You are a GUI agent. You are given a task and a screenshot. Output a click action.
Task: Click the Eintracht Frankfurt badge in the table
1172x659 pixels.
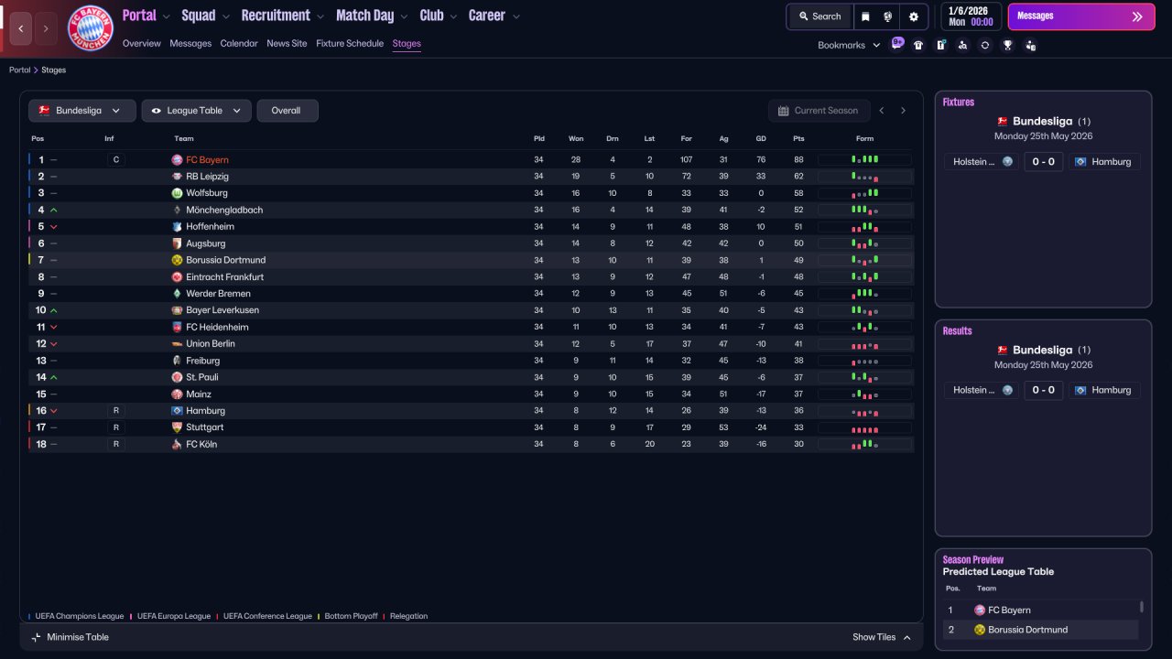coord(177,276)
